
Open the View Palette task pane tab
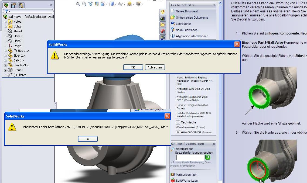tap(162, 37)
